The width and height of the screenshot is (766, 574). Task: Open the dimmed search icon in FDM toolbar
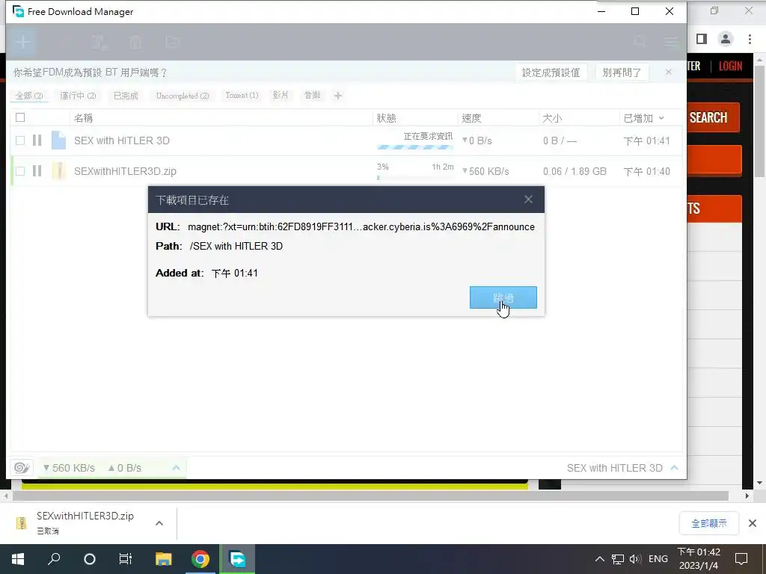click(x=640, y=42)
